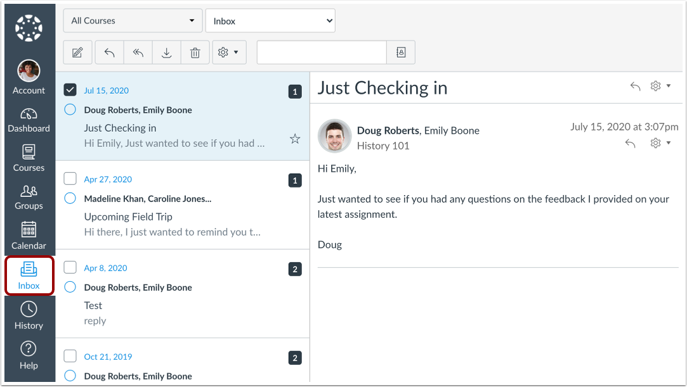Open the Account menu avatar
This screenshot has height=387, width=687.
point(29,71)
